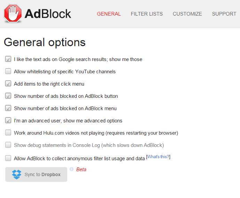Enable the Hulu.com videos workaround checkbox

[8, 132]
